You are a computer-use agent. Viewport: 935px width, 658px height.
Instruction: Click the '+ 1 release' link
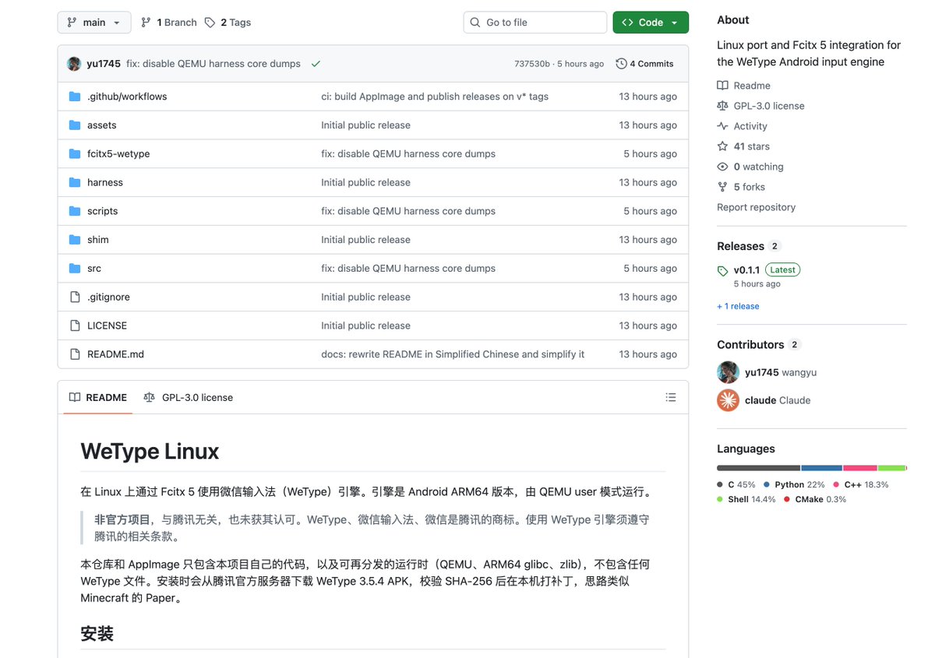pos(738,306)
